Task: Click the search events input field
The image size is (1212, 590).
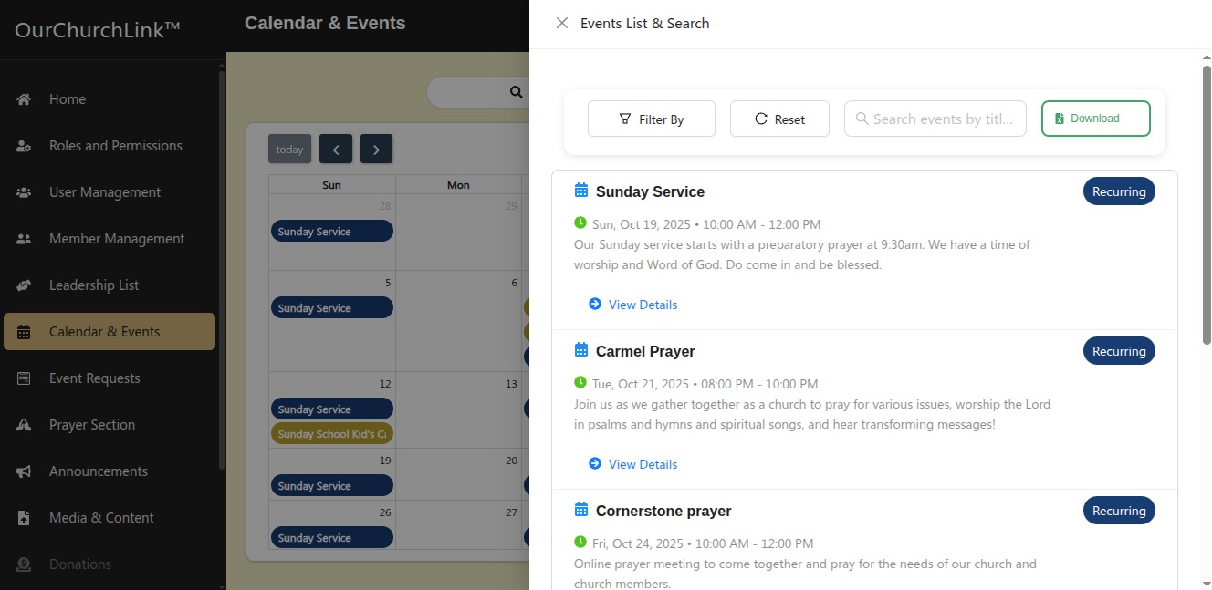Action: click(x=942, y=119)
